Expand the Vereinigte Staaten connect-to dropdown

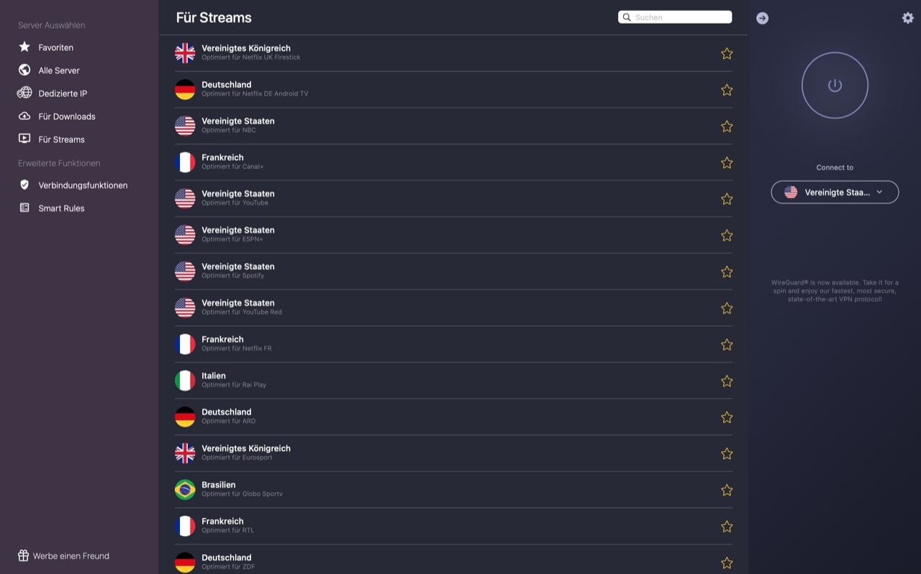835,193
